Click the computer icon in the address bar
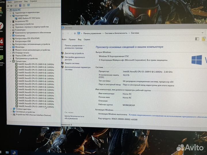Image resolution: width=207 pixels, height=155 pixels. click(79, 33)
